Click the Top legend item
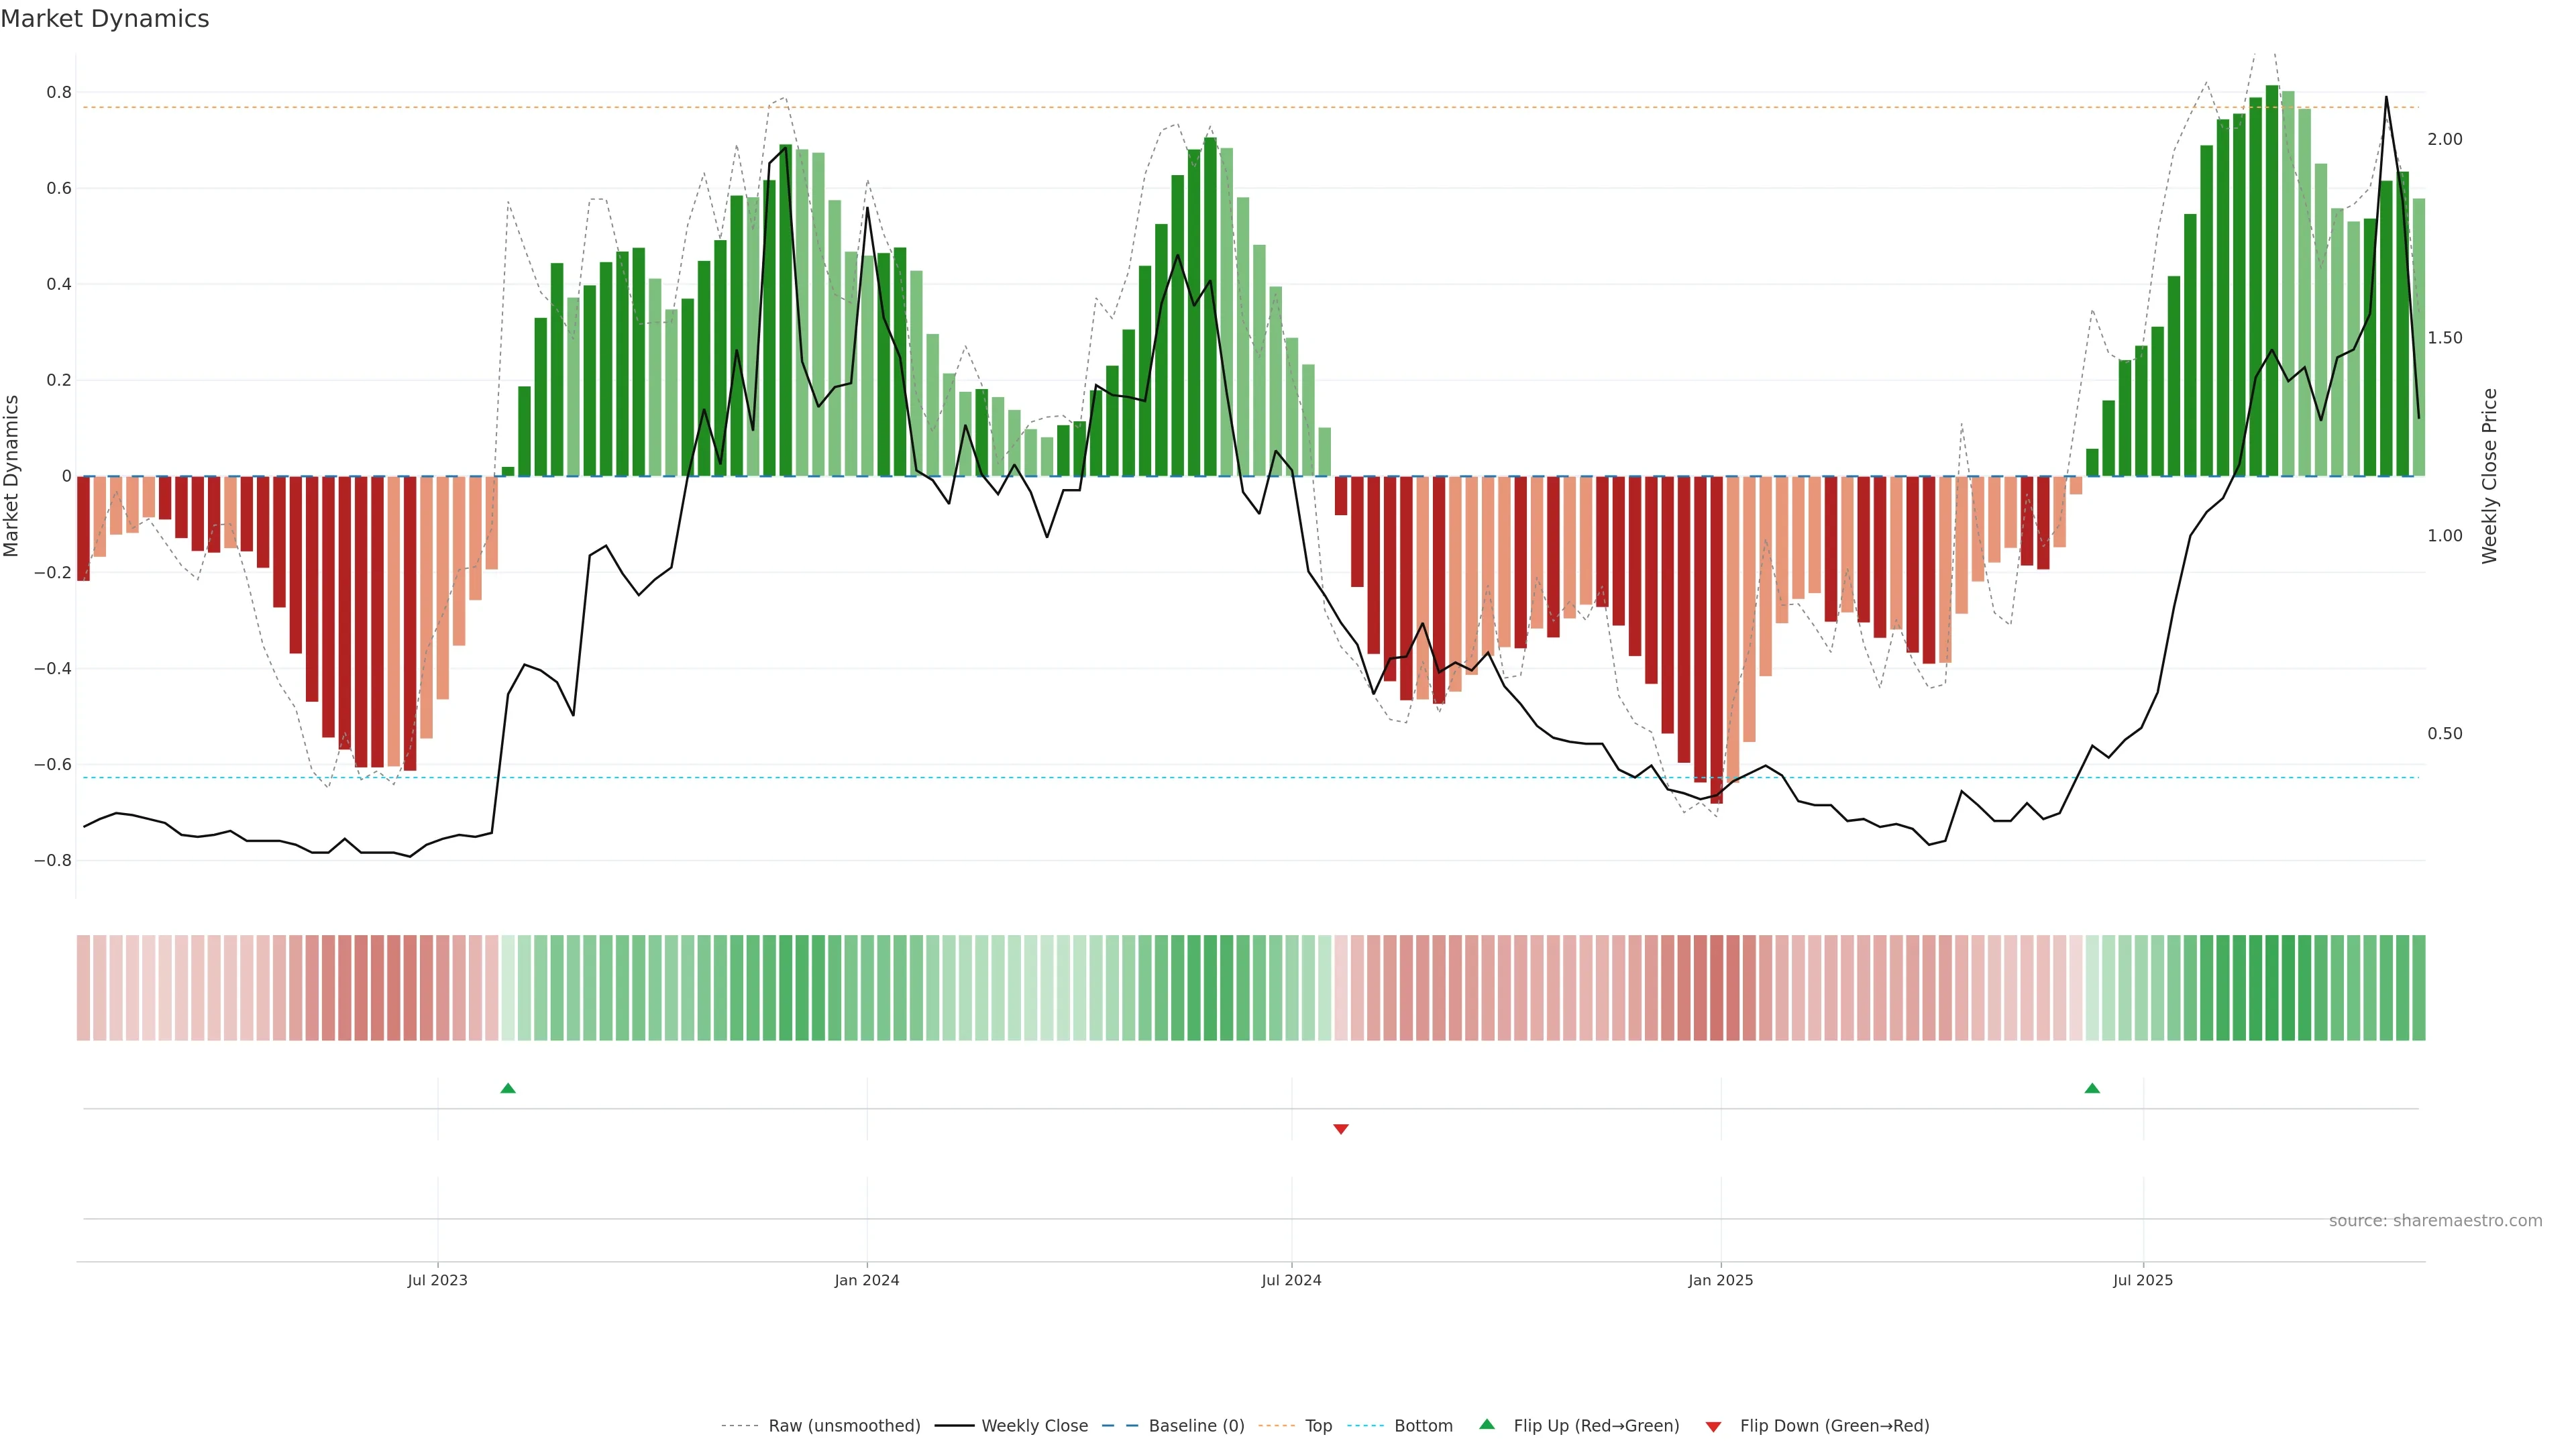 [1318, 1426]
